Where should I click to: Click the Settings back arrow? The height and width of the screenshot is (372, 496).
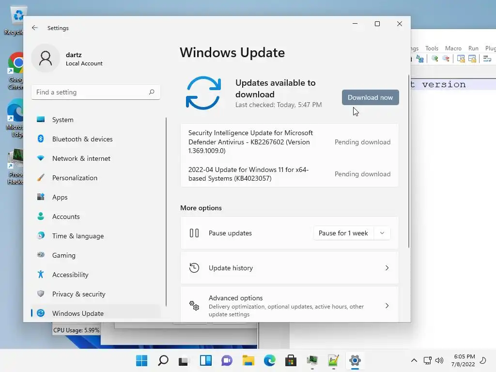[x=35, y=28]
